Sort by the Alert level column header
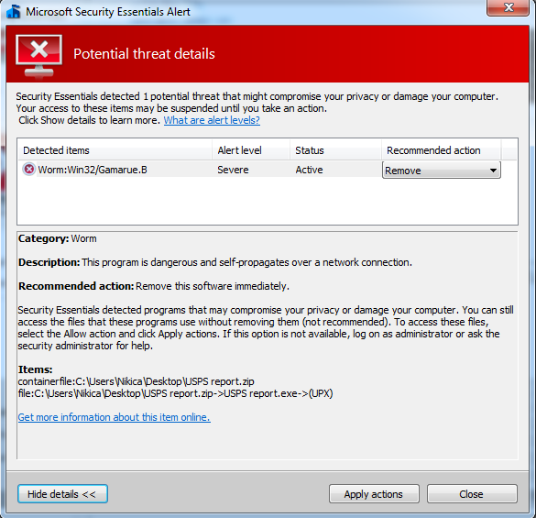 tap(251, 150)
